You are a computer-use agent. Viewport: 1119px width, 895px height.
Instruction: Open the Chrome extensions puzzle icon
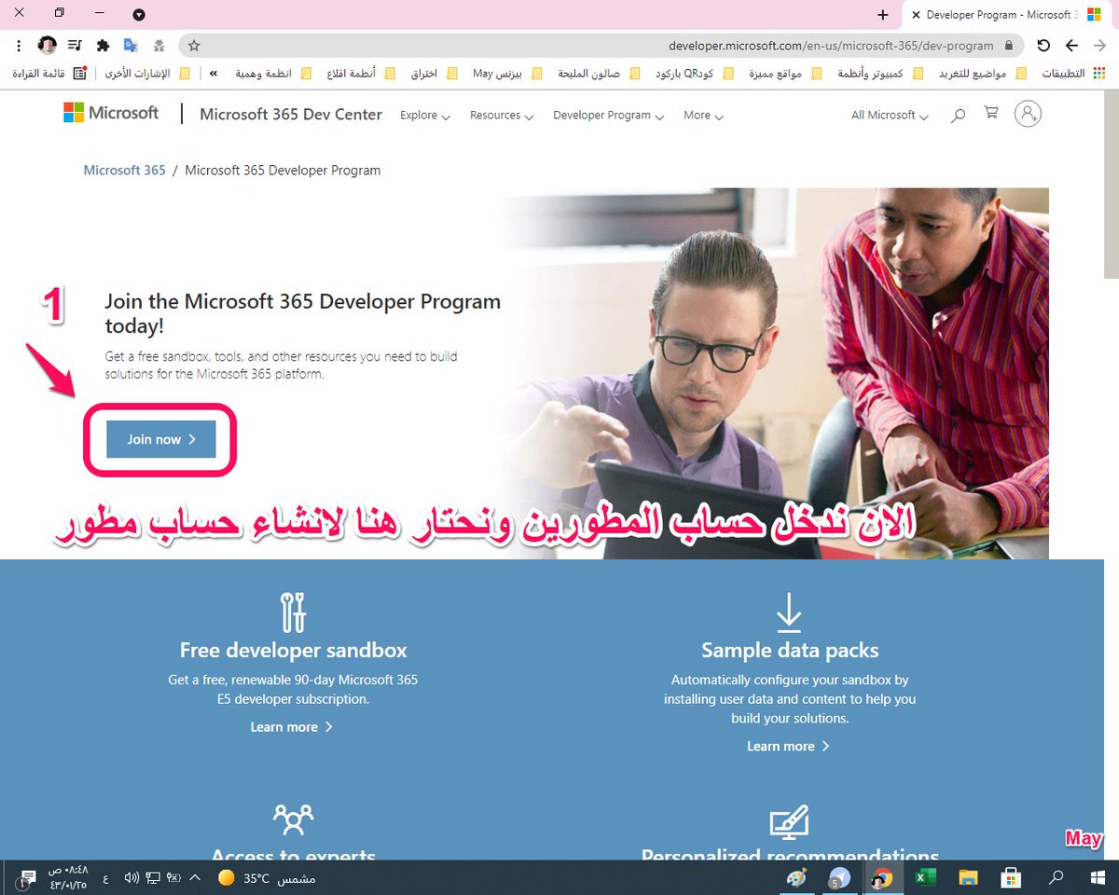pyautogui.click(x=103, y=45)
